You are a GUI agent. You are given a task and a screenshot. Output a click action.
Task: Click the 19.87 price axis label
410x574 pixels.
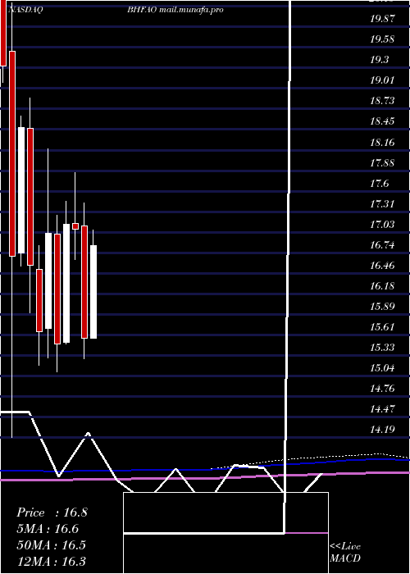click(382, 19)
